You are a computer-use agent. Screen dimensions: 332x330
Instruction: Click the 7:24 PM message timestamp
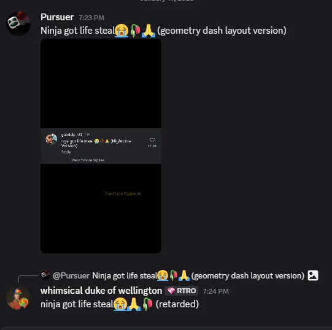tap(216, 291)
